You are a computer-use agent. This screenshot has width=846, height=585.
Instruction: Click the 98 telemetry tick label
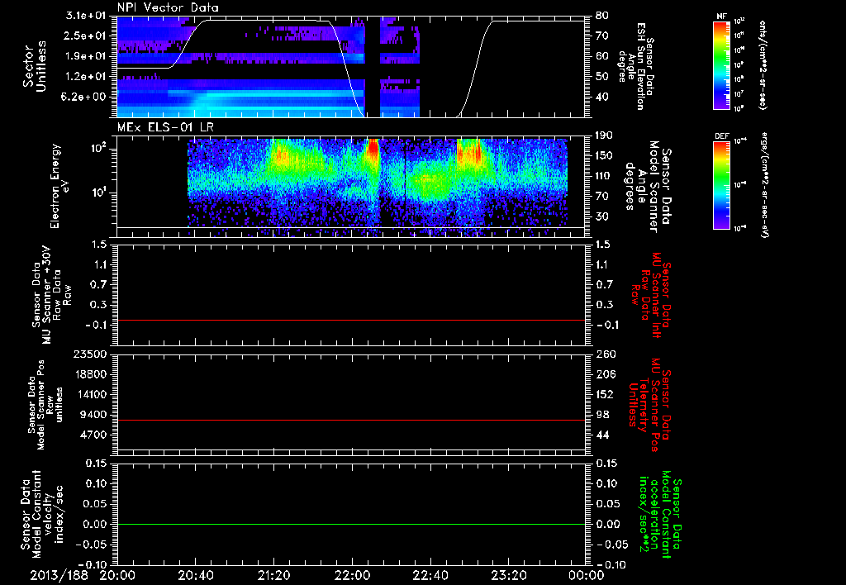pyautogui.click(x=601, y=415)
